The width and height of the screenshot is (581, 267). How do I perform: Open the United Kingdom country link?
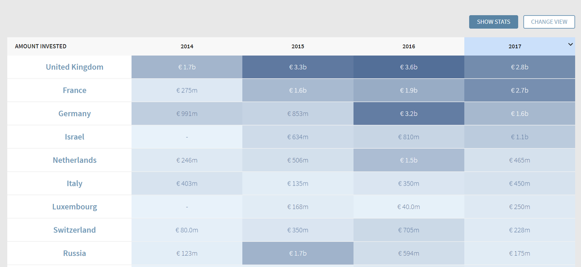[x=75, y=67]
